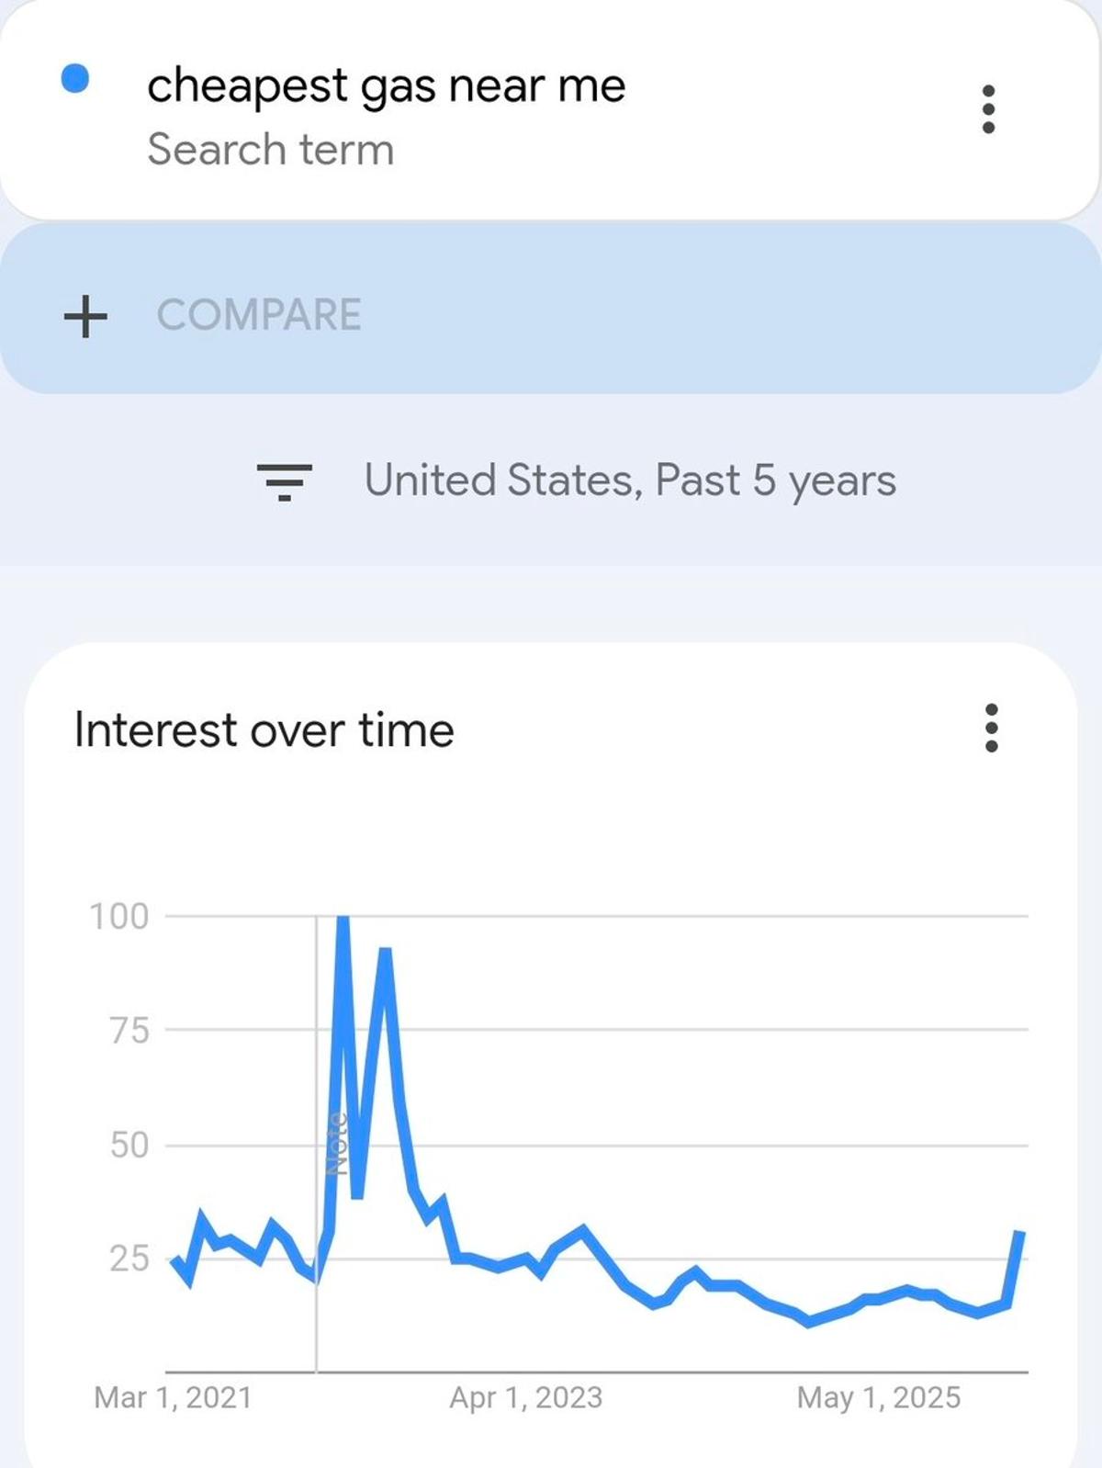
Task: Click the 100 value on the y-axis
Action: click(118, 916)
